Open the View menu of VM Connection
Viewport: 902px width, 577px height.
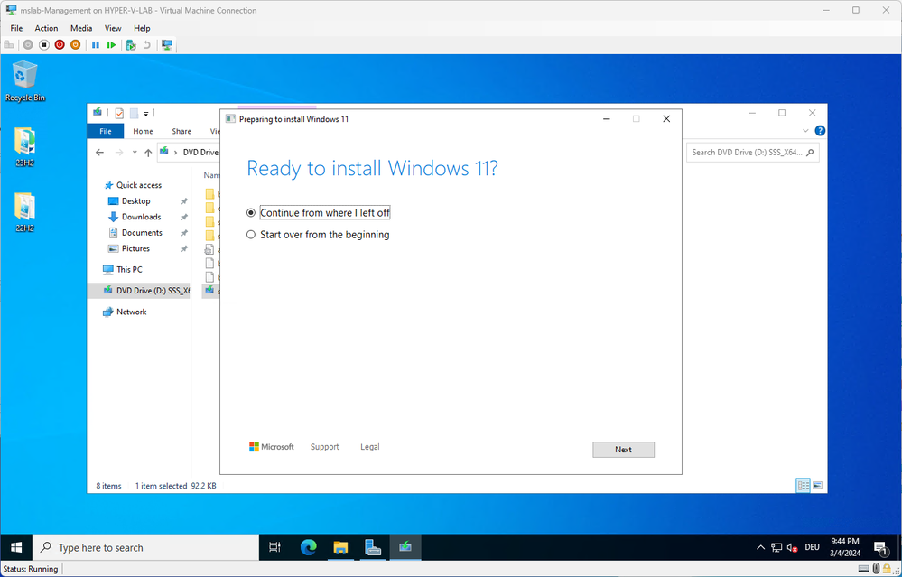point(113,28)
